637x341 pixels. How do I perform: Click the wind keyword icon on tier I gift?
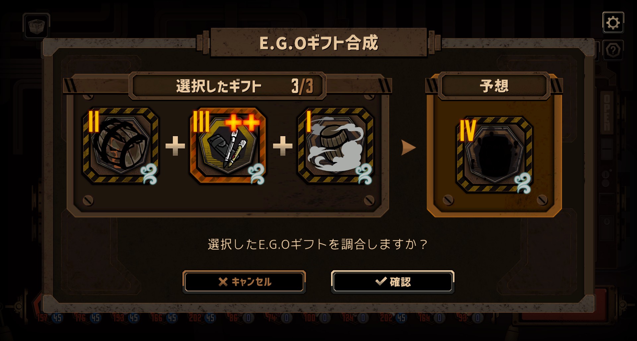click(x=364, y=174)
